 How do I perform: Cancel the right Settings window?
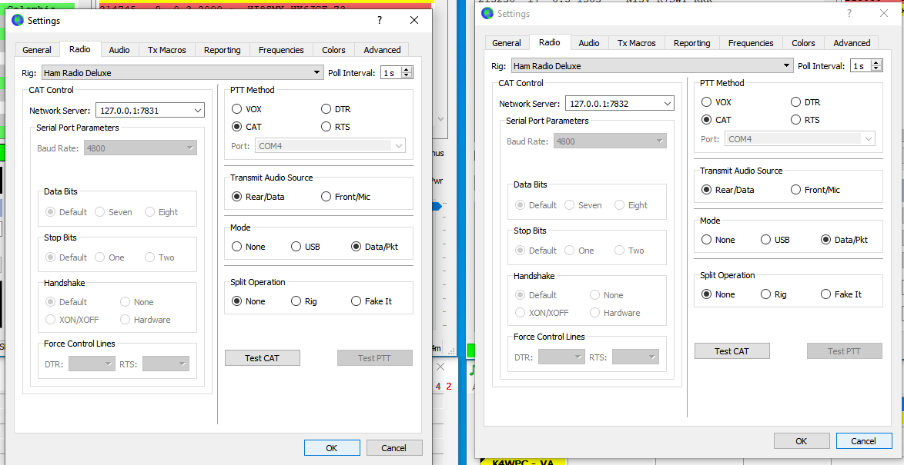pyautogui.click(x=864, y=441)
